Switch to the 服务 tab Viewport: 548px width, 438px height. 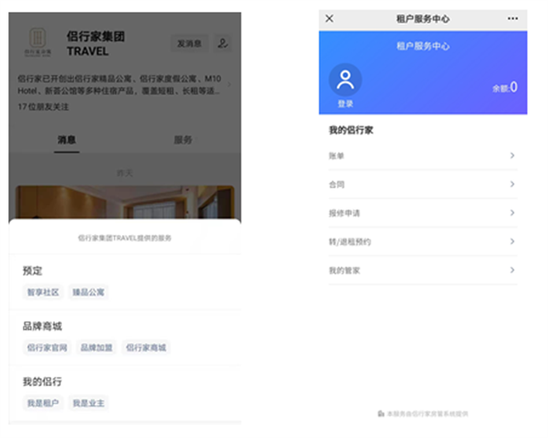tap(183, 140)
